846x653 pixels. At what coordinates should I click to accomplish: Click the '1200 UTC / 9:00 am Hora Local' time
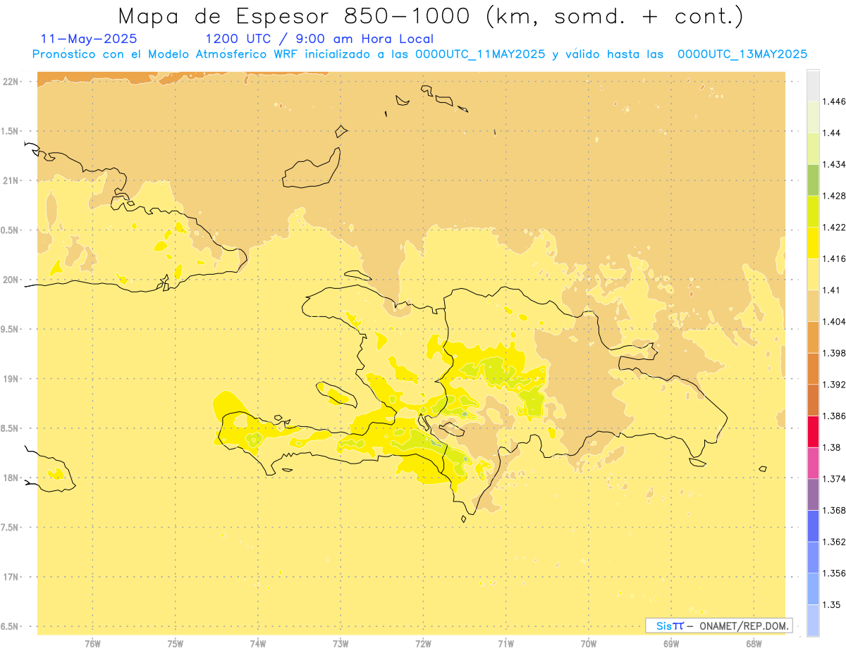[319, 39]
